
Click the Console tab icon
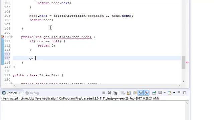coord(4,93)
